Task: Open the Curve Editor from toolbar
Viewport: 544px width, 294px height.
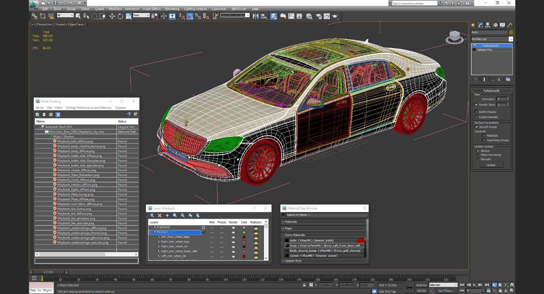Action: tap(291, 16)
